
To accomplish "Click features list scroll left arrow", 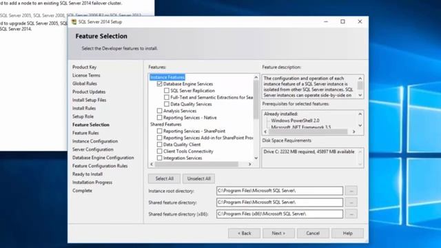I will tap(152, 164).
